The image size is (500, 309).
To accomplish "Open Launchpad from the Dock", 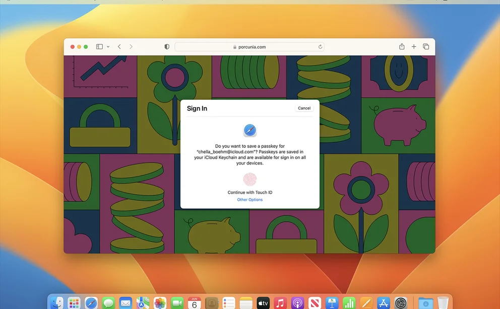I will point(74,302).
